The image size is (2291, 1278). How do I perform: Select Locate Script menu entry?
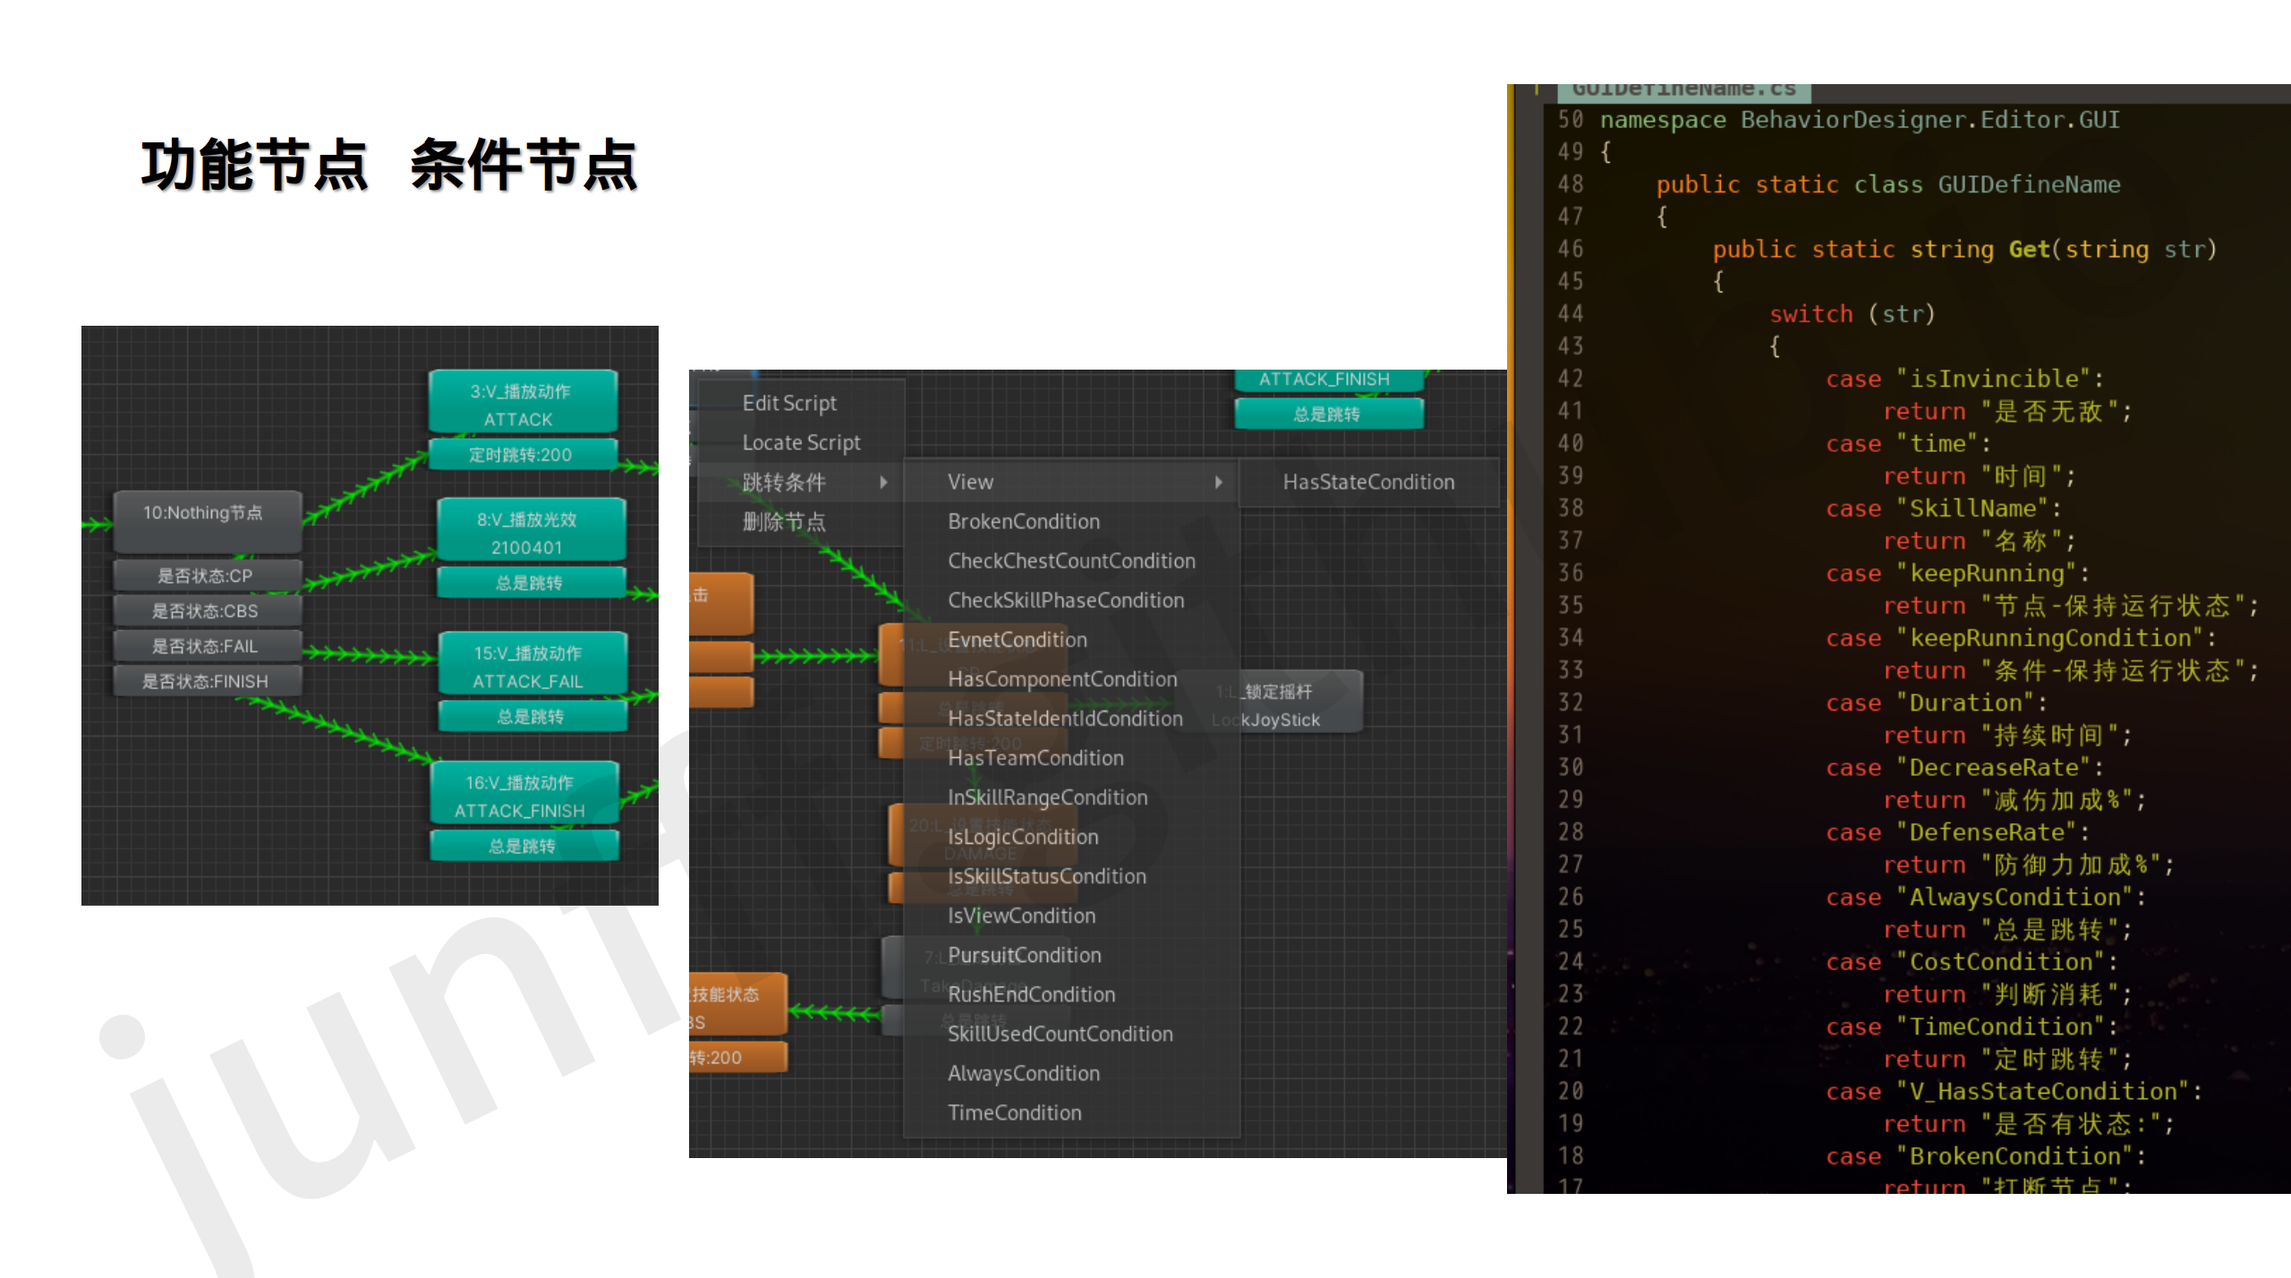[801, 443]
